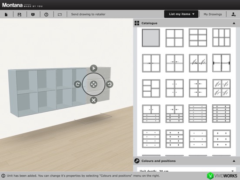Select three-drawer unit with diamond handles
Screen dimensions: 240x180
[x=221, y=139]
